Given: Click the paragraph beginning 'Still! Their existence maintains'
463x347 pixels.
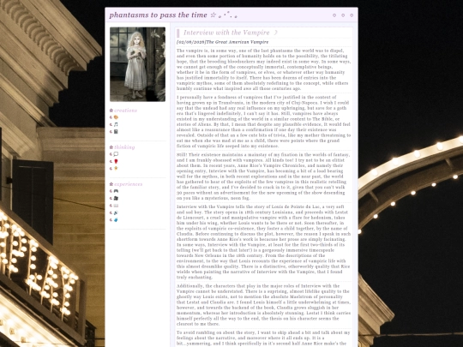Looking at the screenshot, I should (264, 176).
